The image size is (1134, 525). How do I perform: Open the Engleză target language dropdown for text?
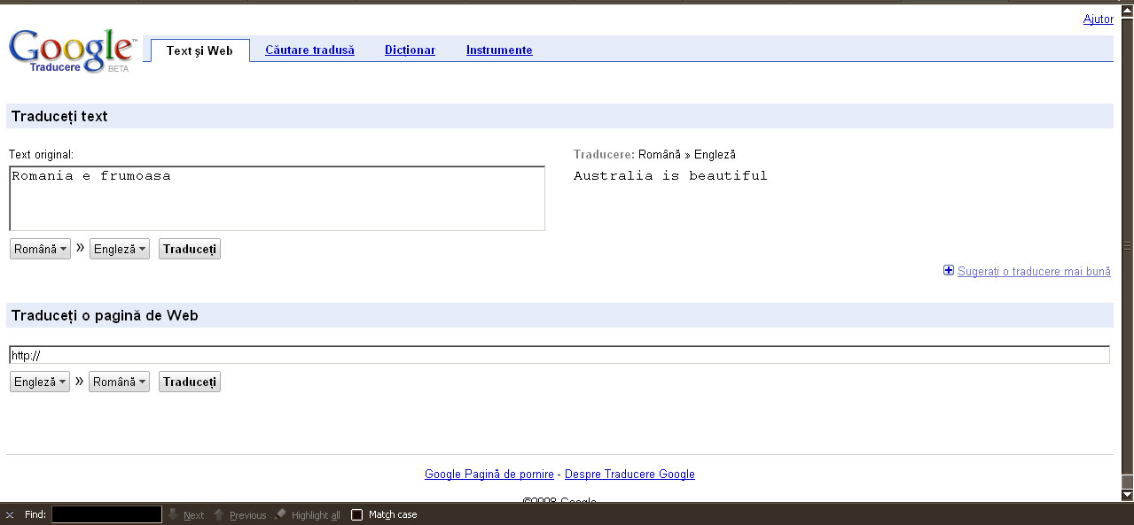pyautogui.click(x=120, y=250)
